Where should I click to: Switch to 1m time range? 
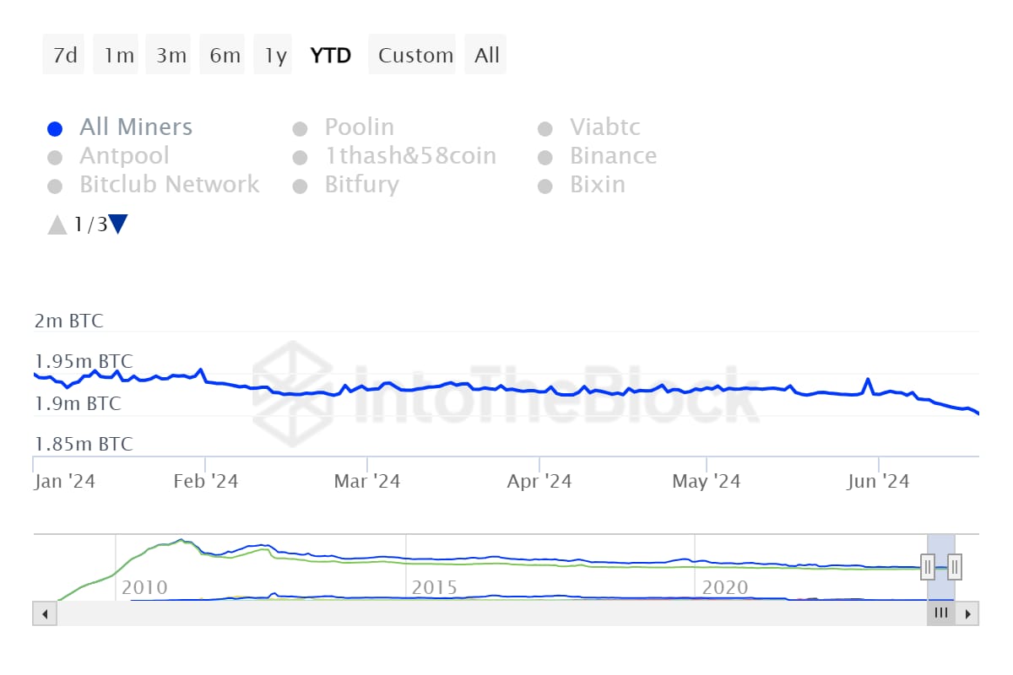119,56
